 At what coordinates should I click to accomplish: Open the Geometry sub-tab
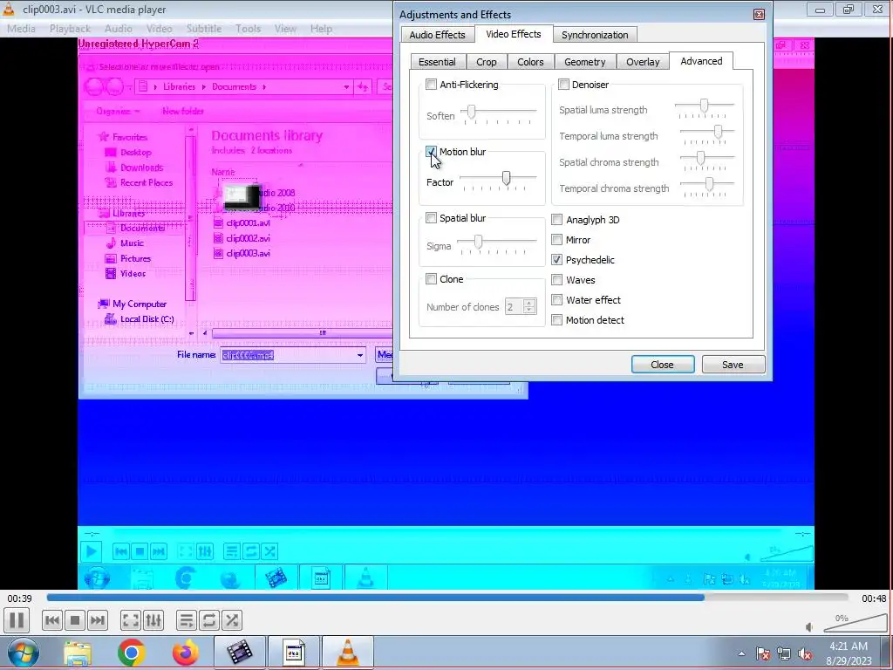click(x=585, y=62)
